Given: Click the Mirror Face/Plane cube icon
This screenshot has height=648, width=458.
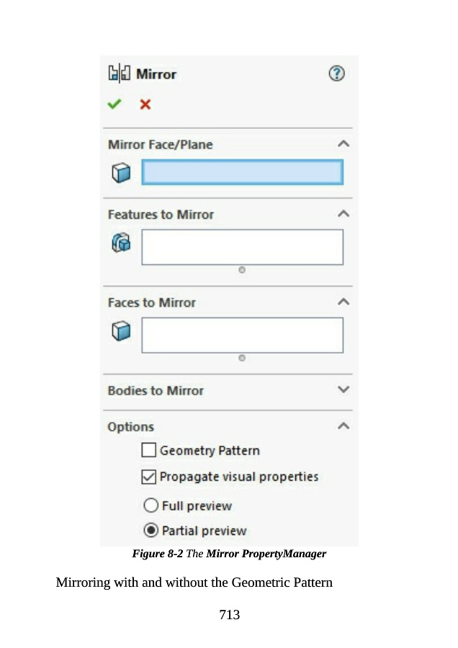Looking at the screenshot, I should [121, 173].
